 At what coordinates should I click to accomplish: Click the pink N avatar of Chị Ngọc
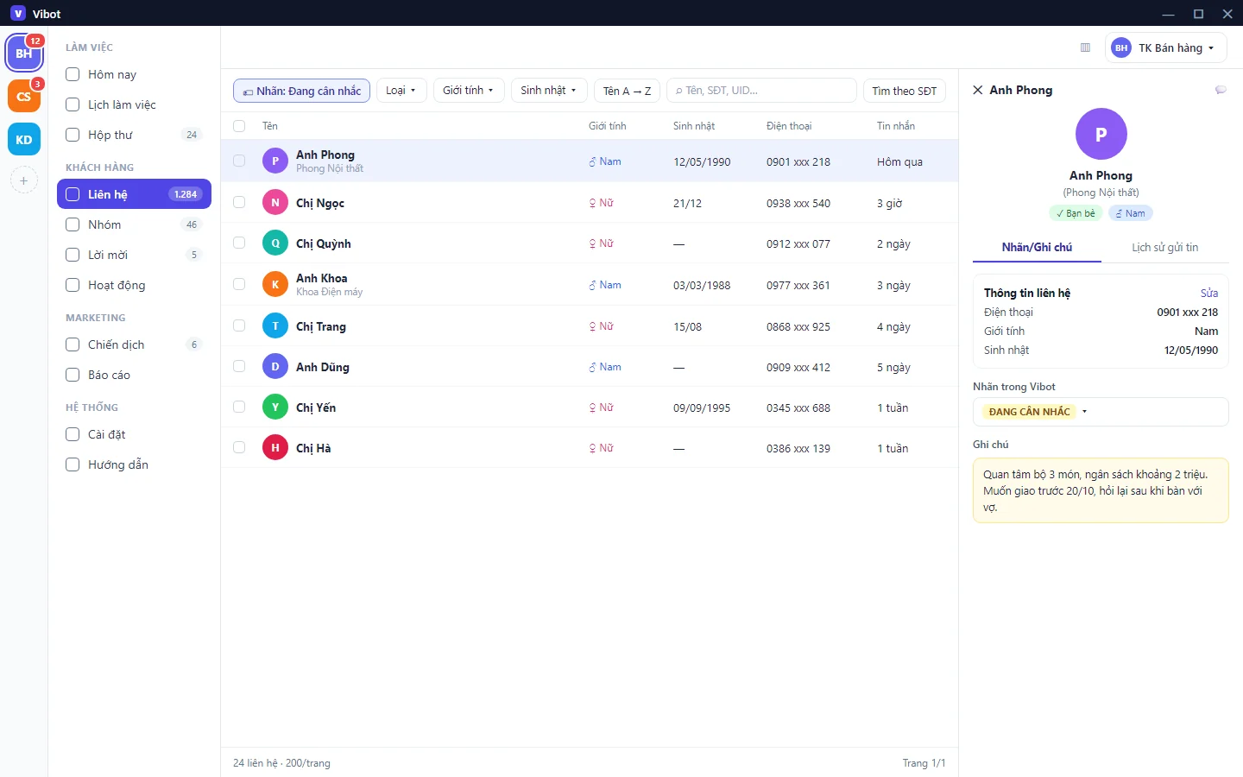pos(275,203)
